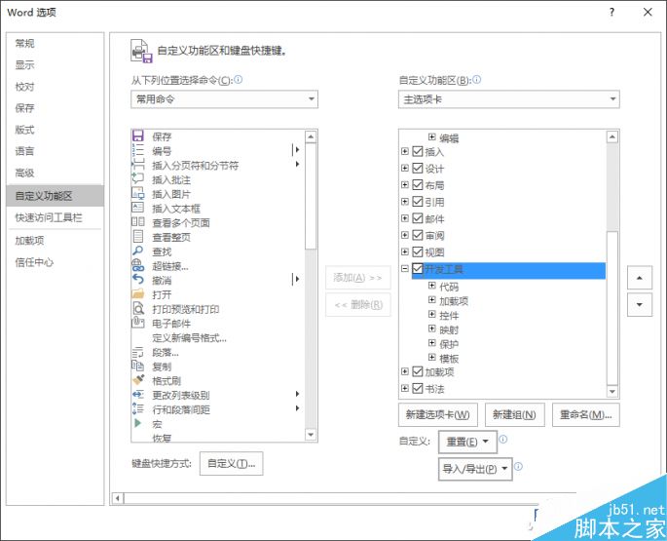Uncheck the 设计 tab checkbox

click(418, 168)
